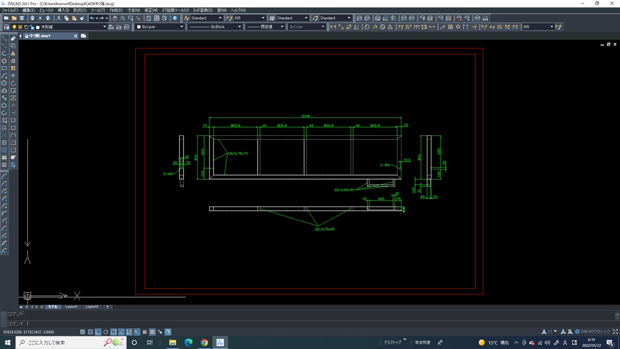The width and height of the screenshot is (620, 349).
Task: Open the lineweight 既定値 dropdown
Action: click(265, 27)
